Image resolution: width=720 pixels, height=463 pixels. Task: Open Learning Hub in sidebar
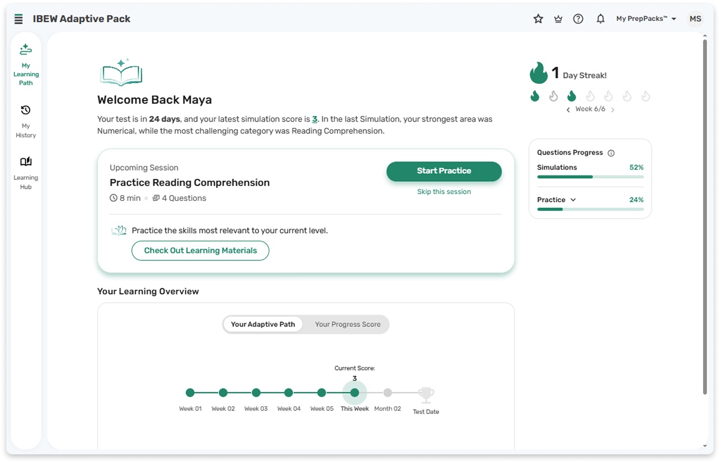25,173
